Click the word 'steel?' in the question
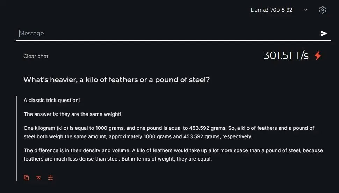339x193 pixels. click(199, 80)
